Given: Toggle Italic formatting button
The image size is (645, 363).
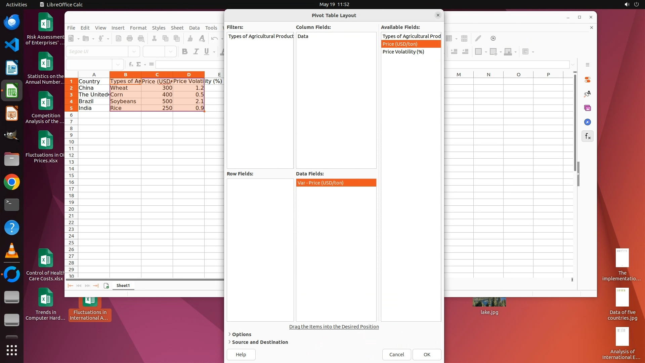Looking at the screenshot, I should [x=196, y=51].
